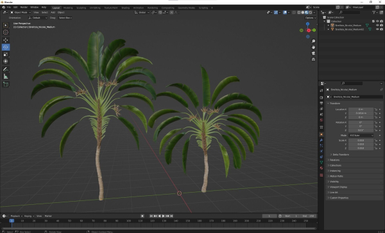Viewport: 385px width, 233px height.
Task: Open the Select Box drag dropdown
Action: [x=65, y=18]
